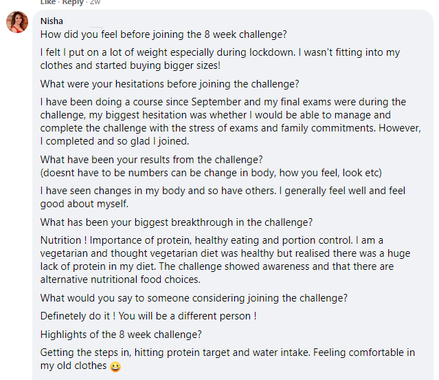This screenshot has width=439, height=380.
Task: Click the results from the challenge question
Action: click(x=151, y=160)
